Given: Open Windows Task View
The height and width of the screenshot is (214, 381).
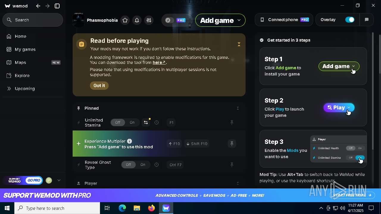Looking at the screenshot, I should pos(107,208).
